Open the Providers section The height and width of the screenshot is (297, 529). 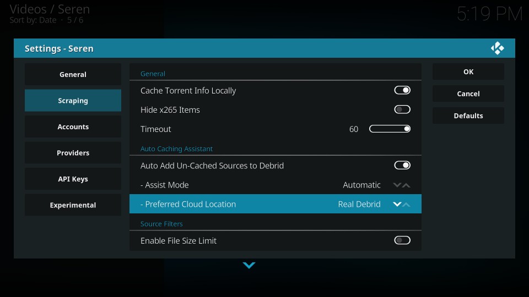(73, 153)
